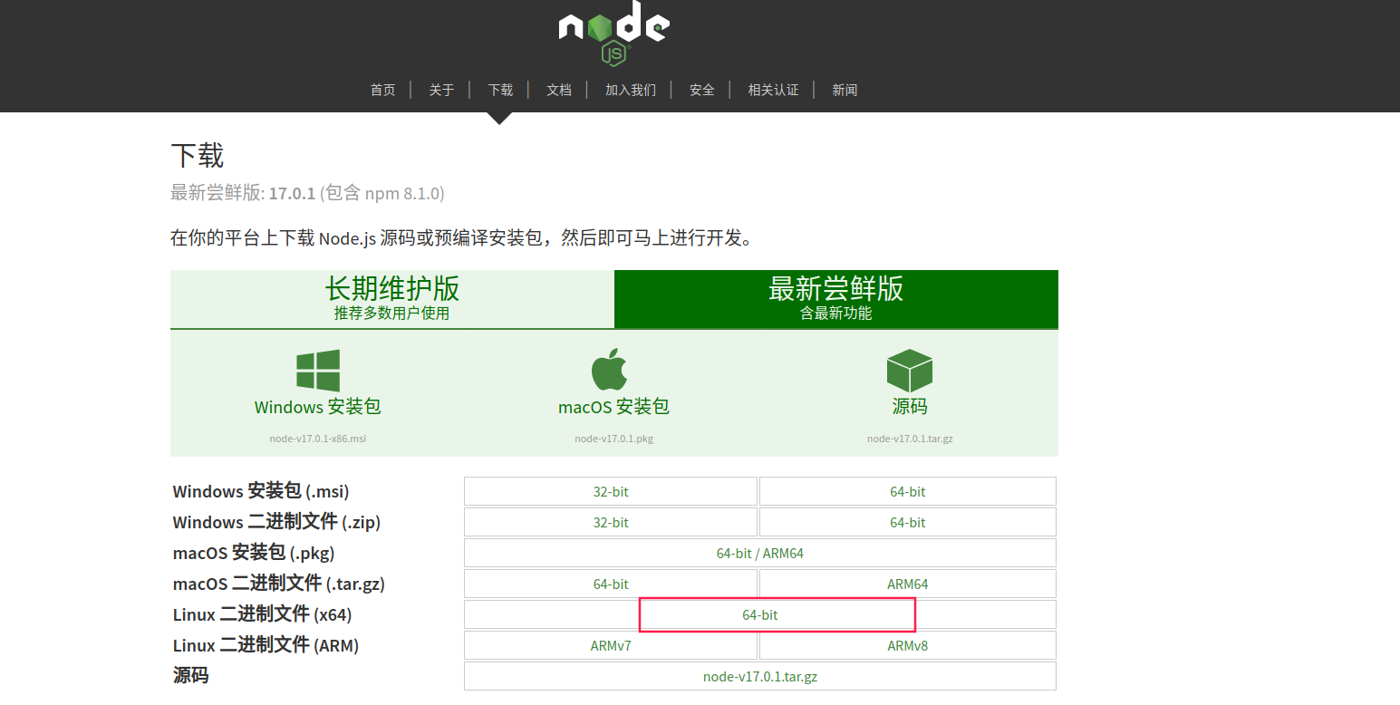The image size is (1400, 705).
Task: Open 相关认证 in the navigation bar
Action: pyautogui.click(x=772, y=90)
